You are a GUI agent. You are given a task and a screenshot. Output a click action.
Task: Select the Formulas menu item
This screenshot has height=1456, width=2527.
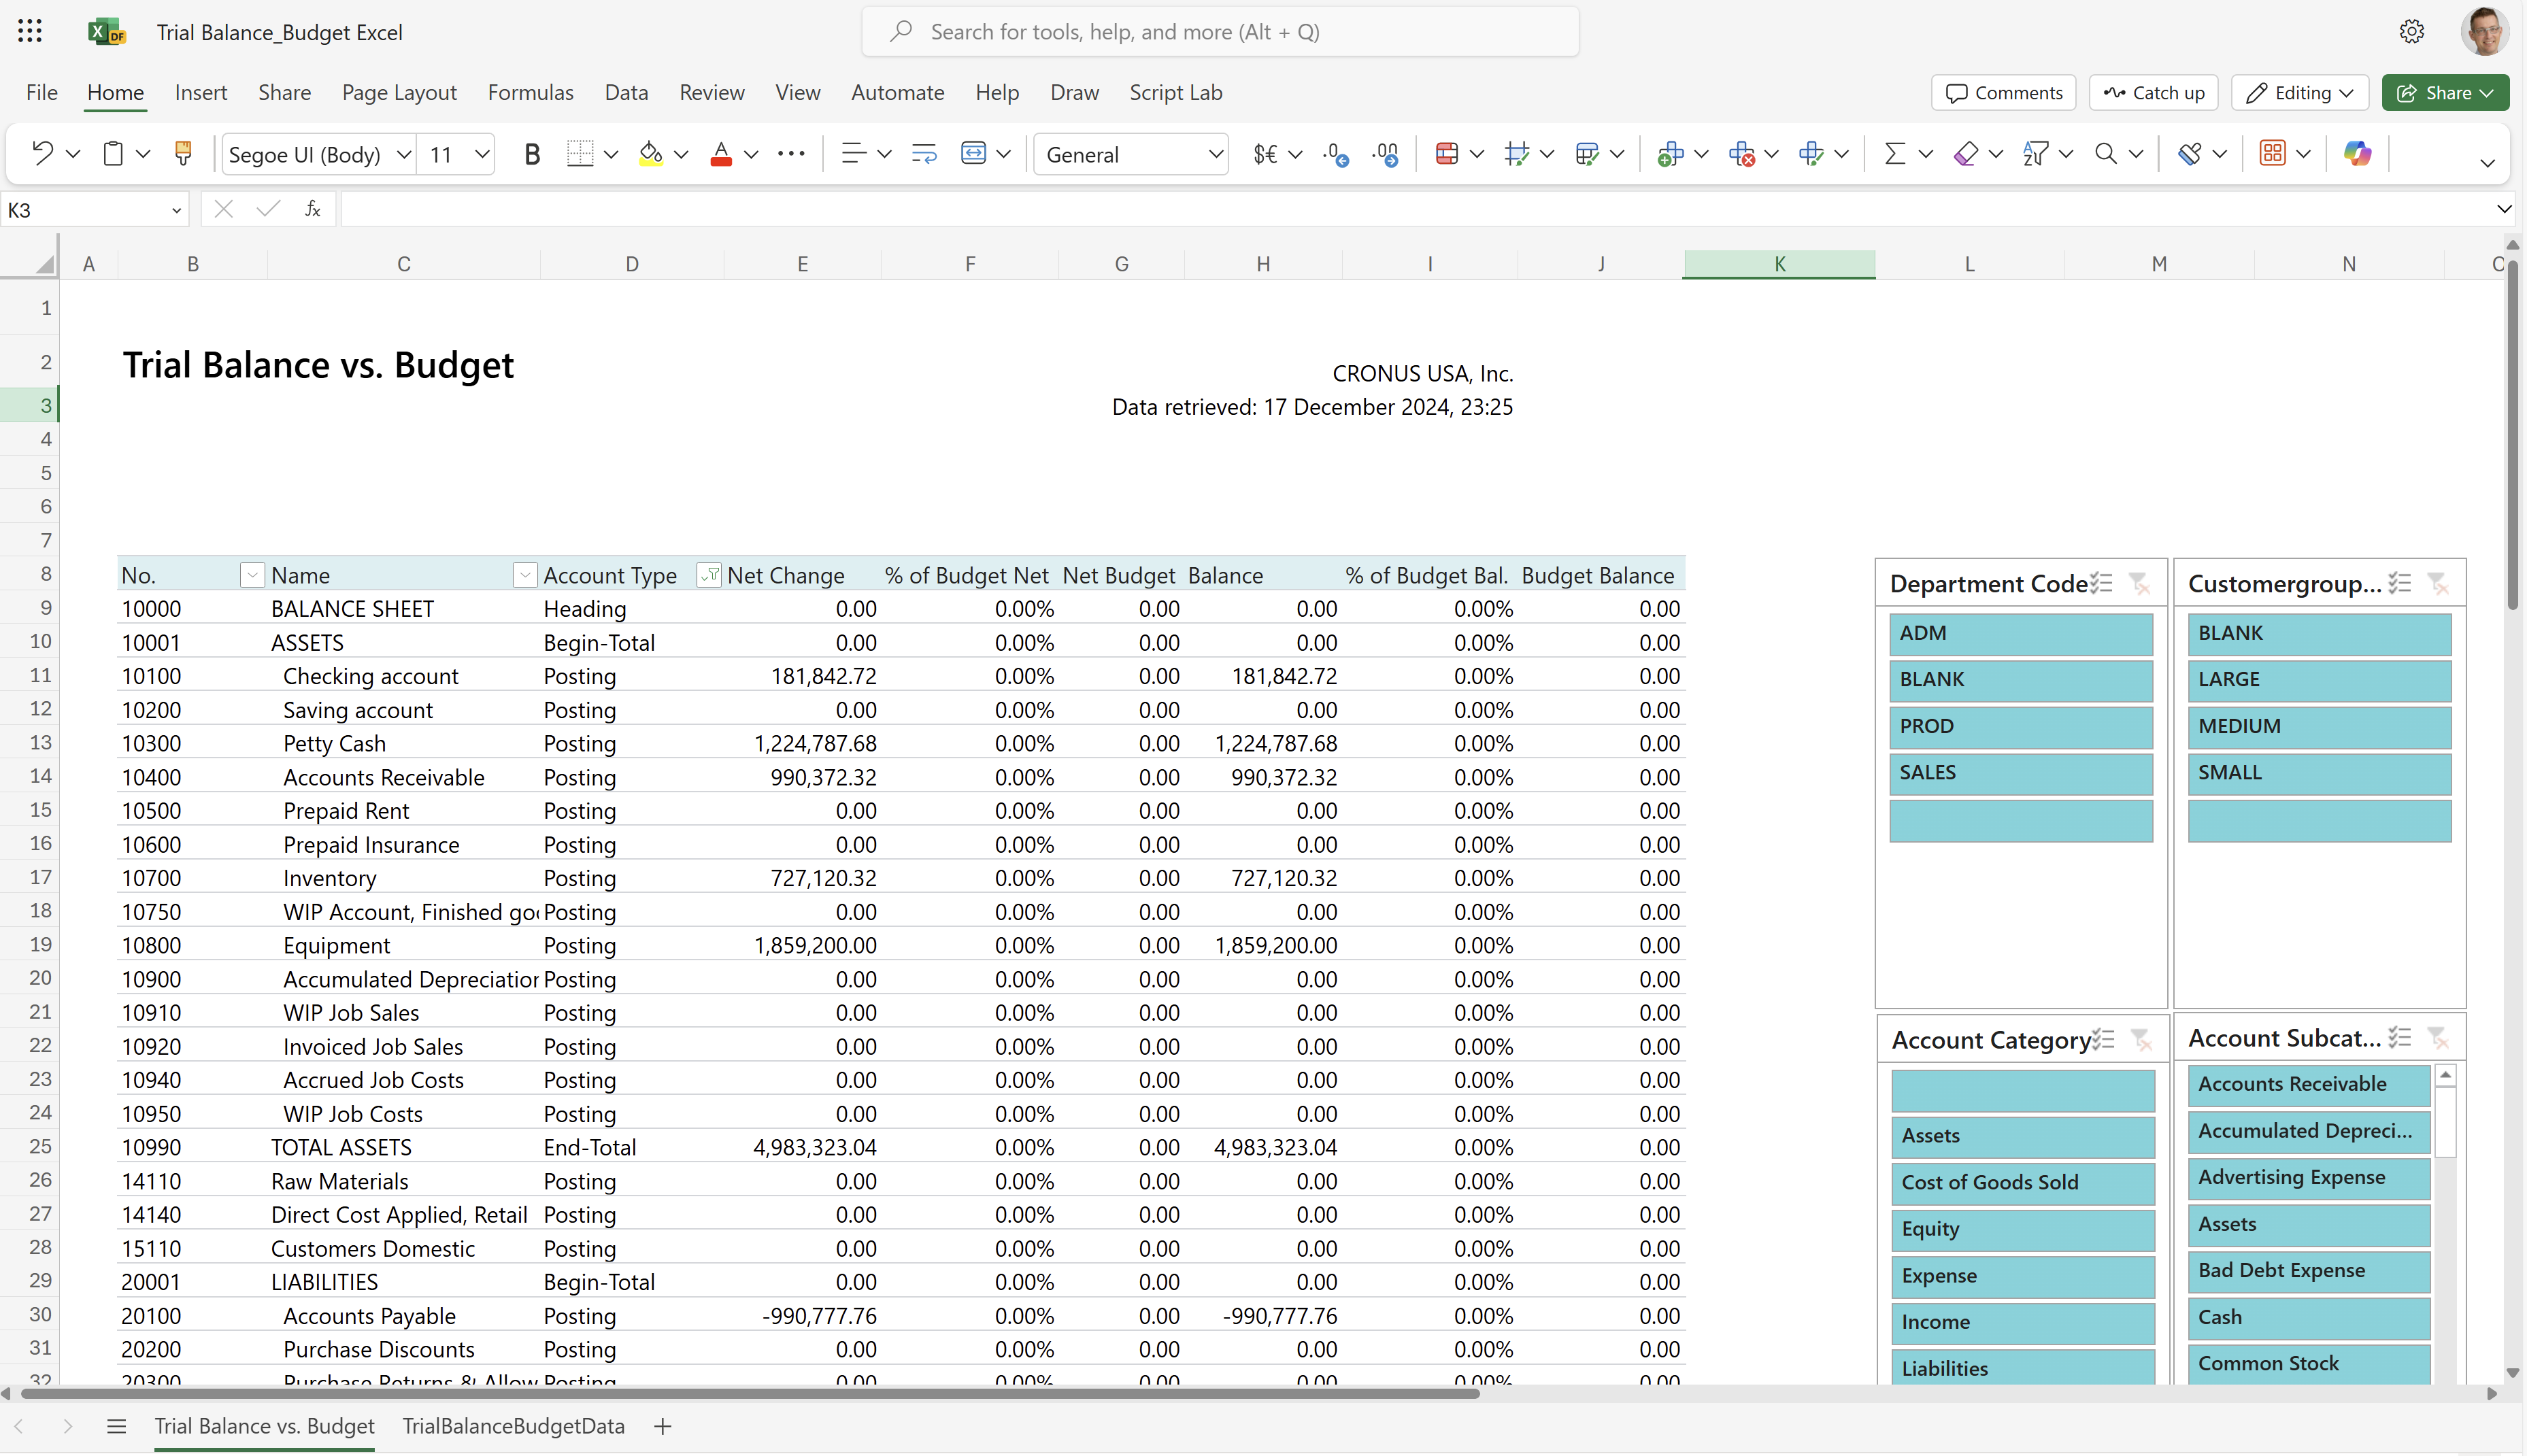click(529, 92)
